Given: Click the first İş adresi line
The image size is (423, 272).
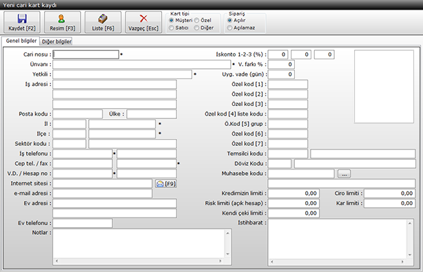Looking at the screenshot, I should (x=114, y=85).
